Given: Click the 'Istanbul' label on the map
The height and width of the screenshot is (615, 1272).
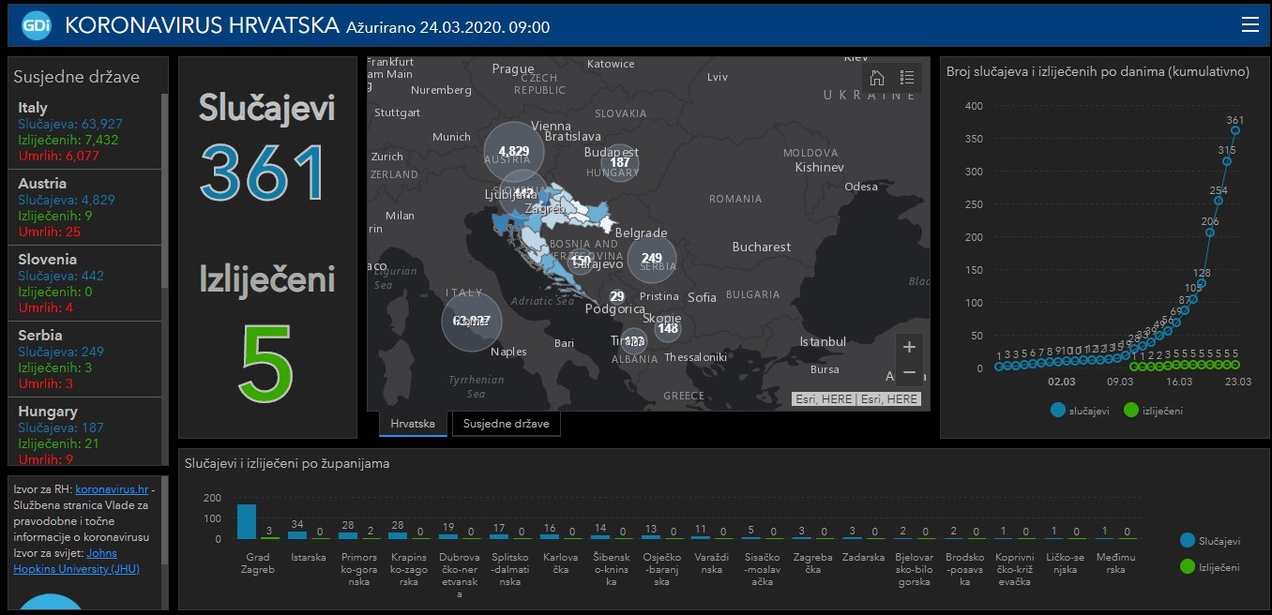Looking at the screenshot, I should (823, 342).
